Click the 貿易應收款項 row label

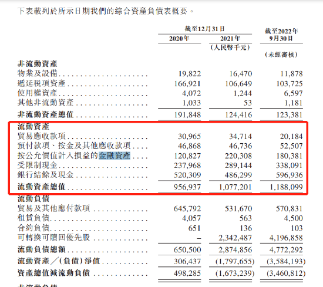[42, 136]
